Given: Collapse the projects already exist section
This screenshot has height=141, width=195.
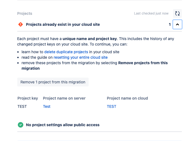Looking at the screenshot, I should tap(177, 24).
